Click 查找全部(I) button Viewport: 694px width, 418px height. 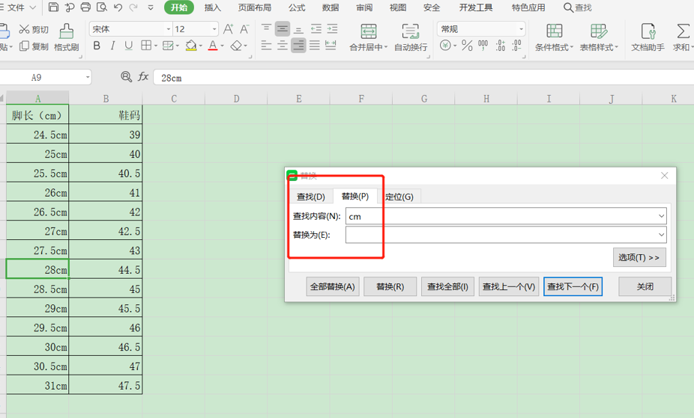tap(447, 286)
